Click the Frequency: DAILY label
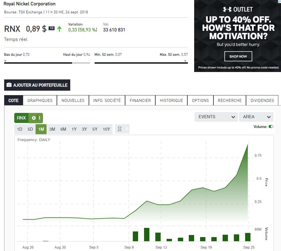The width and height of the screenshot is (281, 251). (34, 140)
